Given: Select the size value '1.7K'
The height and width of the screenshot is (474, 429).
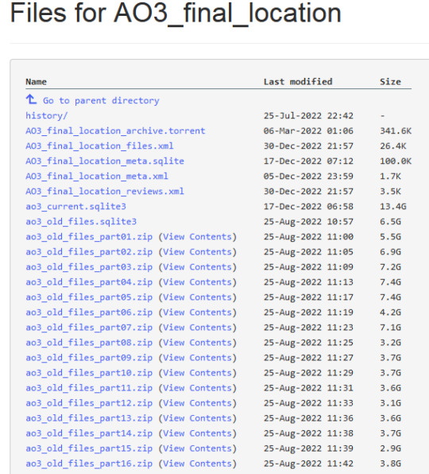Looking at the screenshot, I should point(390,177).
